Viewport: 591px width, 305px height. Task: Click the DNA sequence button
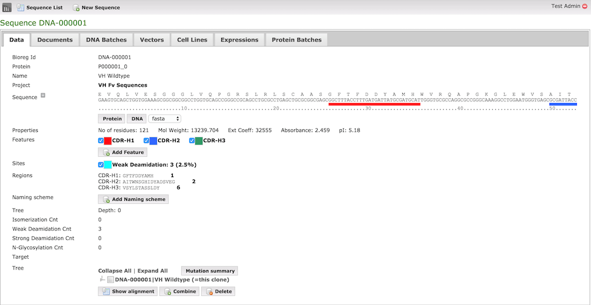(x=137, y=119)
